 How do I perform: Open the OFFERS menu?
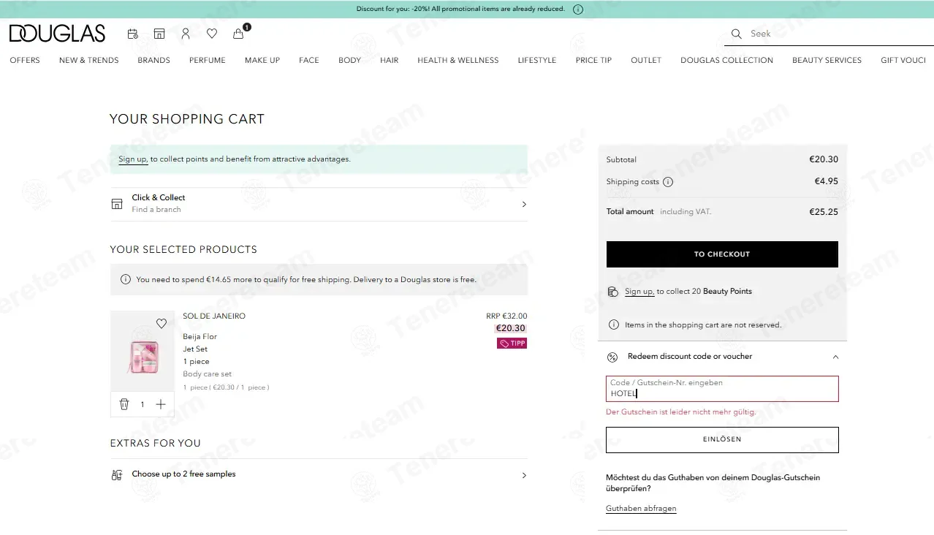pyautogui.click(x=25, y=60)
